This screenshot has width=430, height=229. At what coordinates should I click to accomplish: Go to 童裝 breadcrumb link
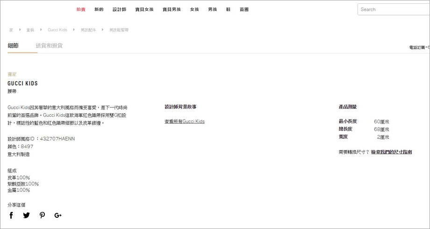(x=30, y=30)
